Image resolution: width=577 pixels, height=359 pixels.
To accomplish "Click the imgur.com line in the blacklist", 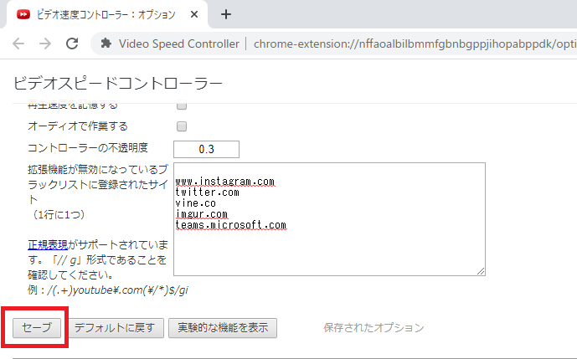I will tap(201, 214).
